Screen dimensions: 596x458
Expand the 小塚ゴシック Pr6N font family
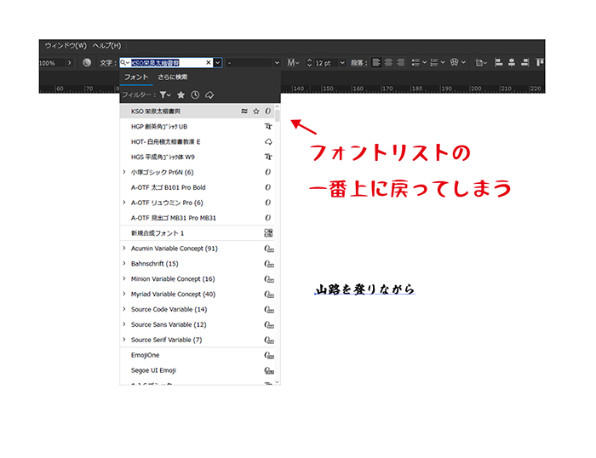point(124,172)
